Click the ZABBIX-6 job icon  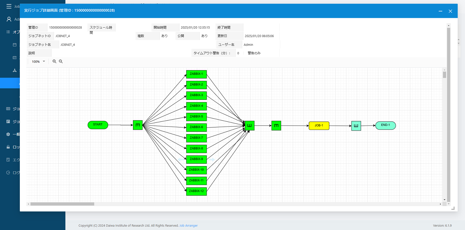(x=196, y=127)
